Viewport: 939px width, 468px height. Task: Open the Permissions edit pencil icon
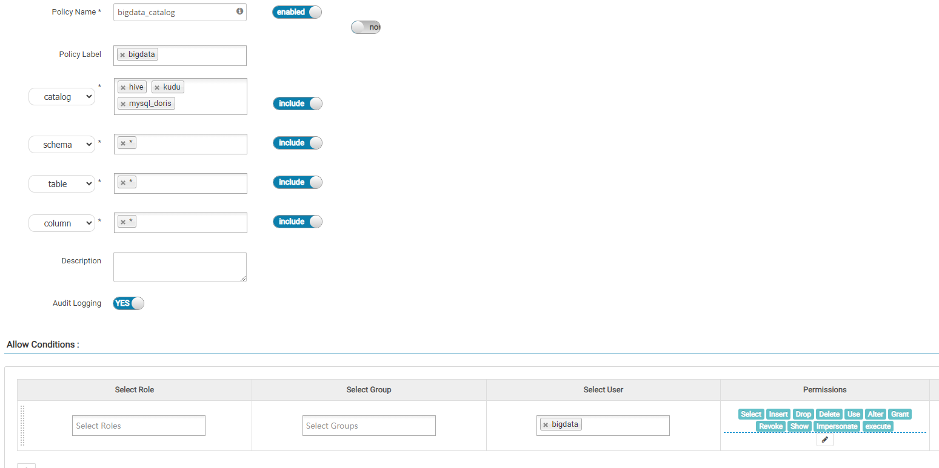(x=824, y=440)
